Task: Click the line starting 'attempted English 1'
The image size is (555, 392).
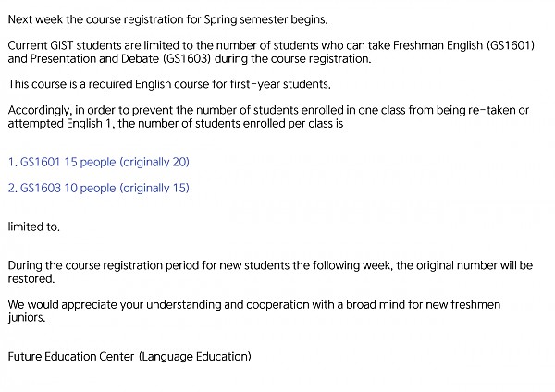Action: pyautogui.click(x=176, y=123)
